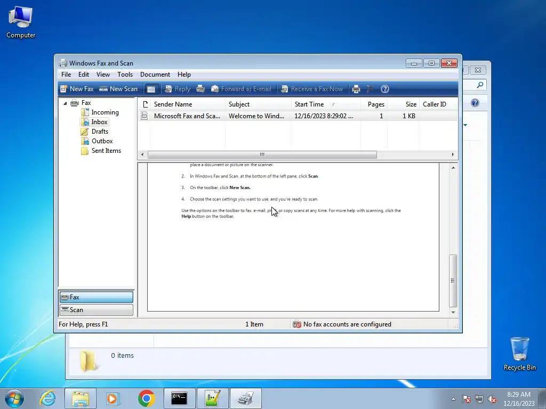Open the Computer desktop icon
The width and height of the screenshot is (546, 409).
[21, 22]
